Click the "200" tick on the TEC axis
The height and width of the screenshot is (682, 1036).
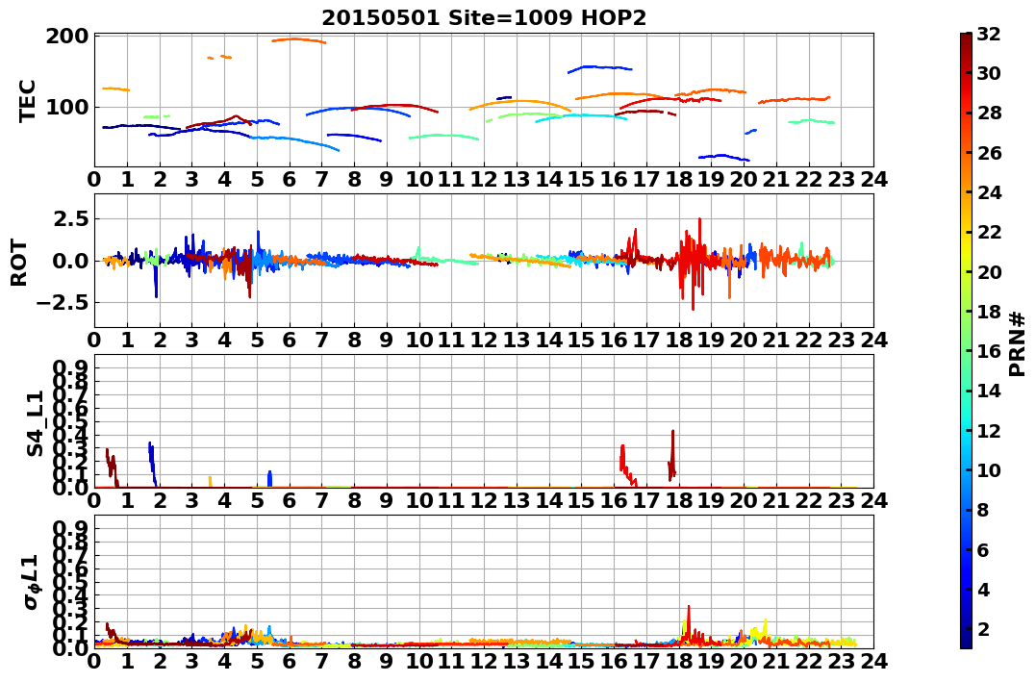66,37
